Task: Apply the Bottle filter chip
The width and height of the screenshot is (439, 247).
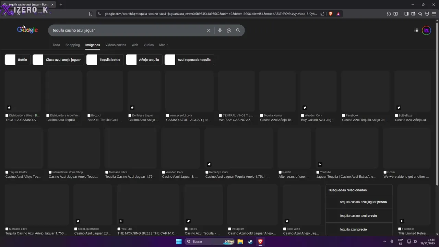Action: (17, 60)
